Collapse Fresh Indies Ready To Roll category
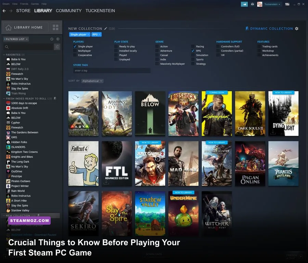Image resolution: width=308 pixels, height=263 pixels. coord(4,98)
